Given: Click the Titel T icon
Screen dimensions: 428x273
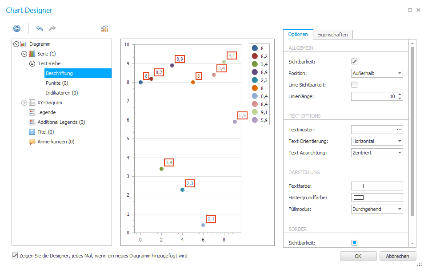Looking at the screenshot, I should pyautogui.click(x=32, y=132).
